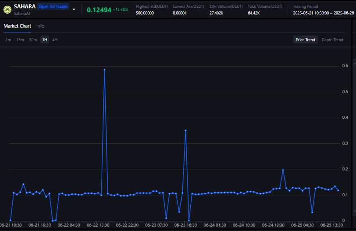Select the 30m timeframe
The height and width of the screenshot is (231, 356).
(33, 40)
